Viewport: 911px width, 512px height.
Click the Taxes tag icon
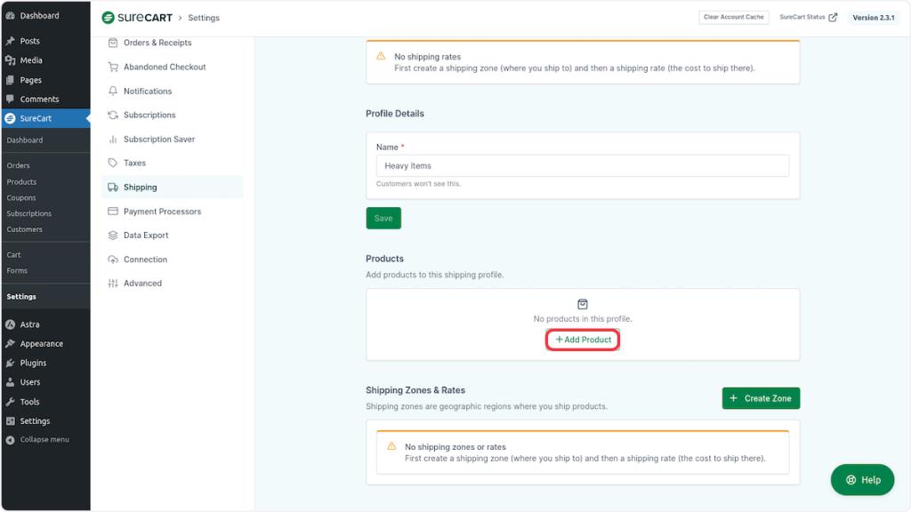click(113, 164)
